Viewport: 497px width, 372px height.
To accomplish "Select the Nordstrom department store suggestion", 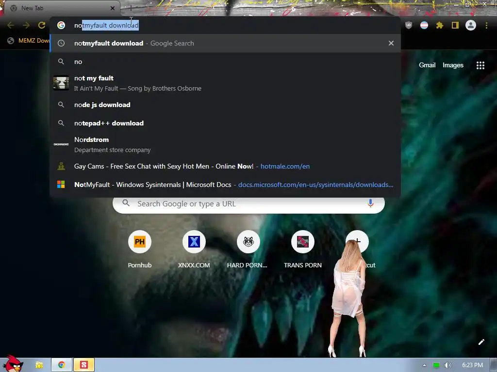I will pos(225,144).
